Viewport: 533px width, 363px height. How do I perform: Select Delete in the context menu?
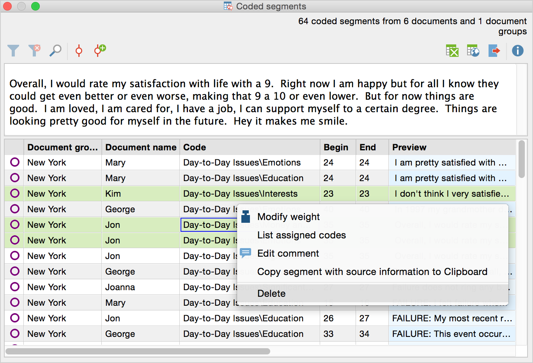[271, 294]
